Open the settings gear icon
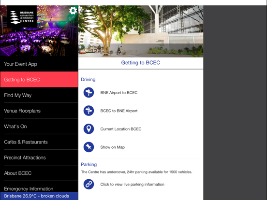Image resolution: width=267 pixels, height=200 pixels. coord(73,11)
